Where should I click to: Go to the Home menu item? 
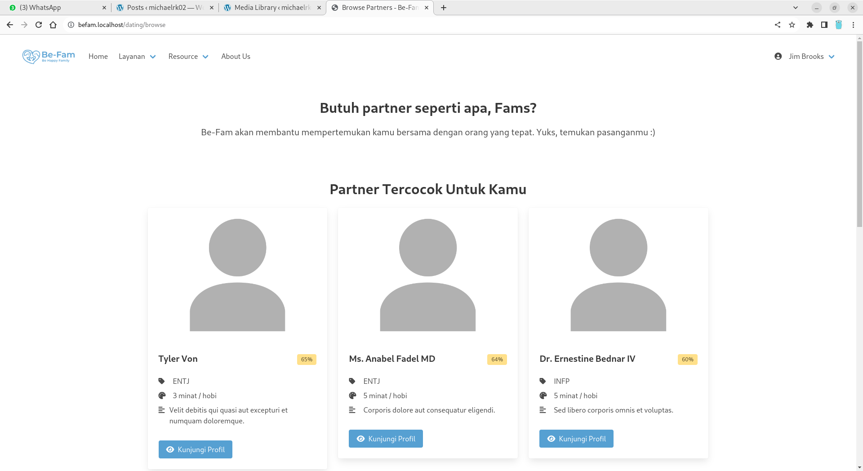(98, 56)
